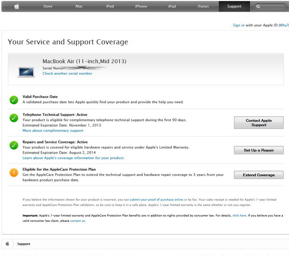Open the iPhone menu
Screen dimensions: 289x256
pos(141,6)
